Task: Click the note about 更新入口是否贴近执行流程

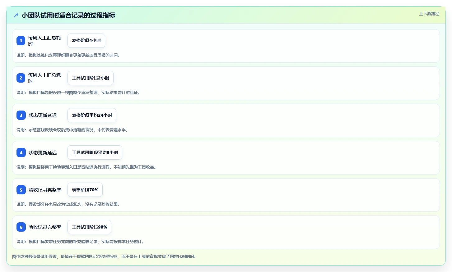Action: click(86, 167)
